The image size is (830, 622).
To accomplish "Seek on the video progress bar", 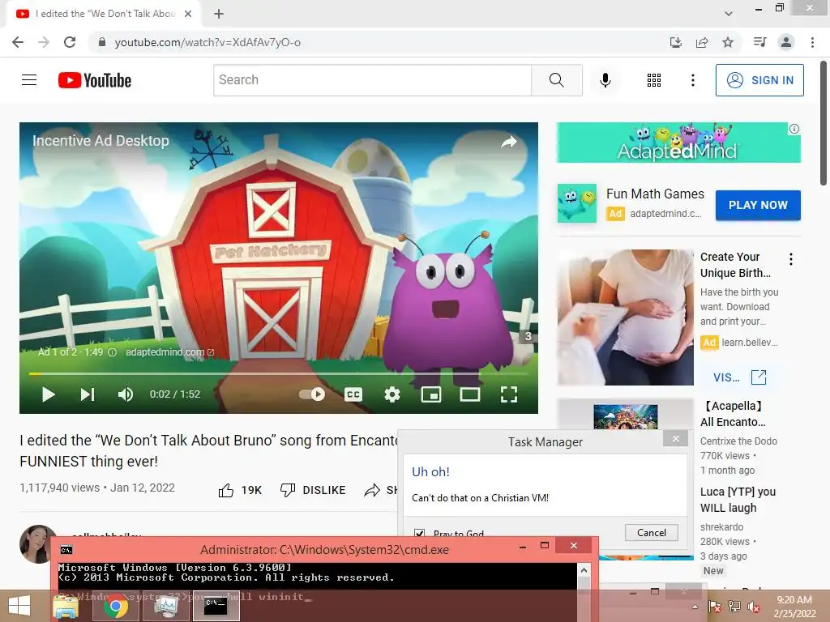I will click(x=279, y=373).
